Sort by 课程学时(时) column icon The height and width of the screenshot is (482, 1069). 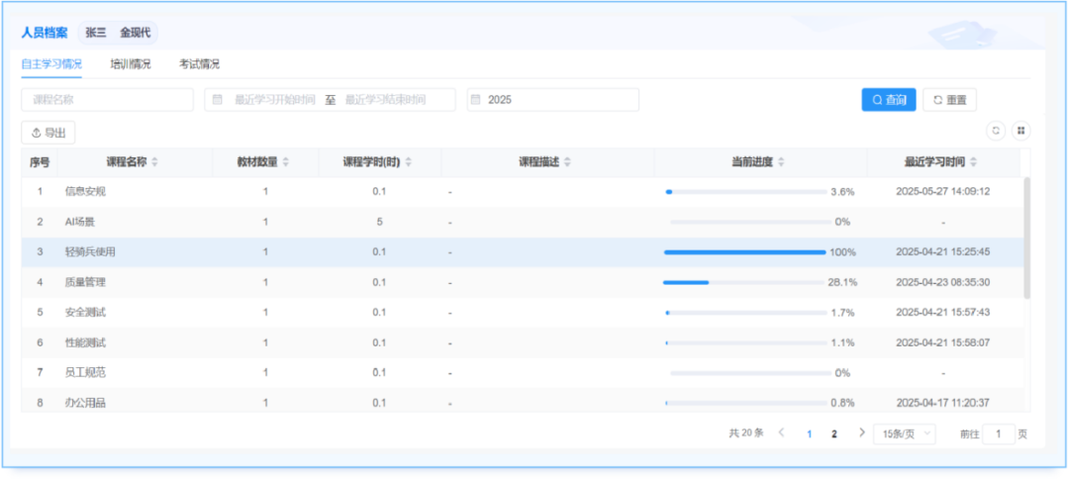[408, 162]
